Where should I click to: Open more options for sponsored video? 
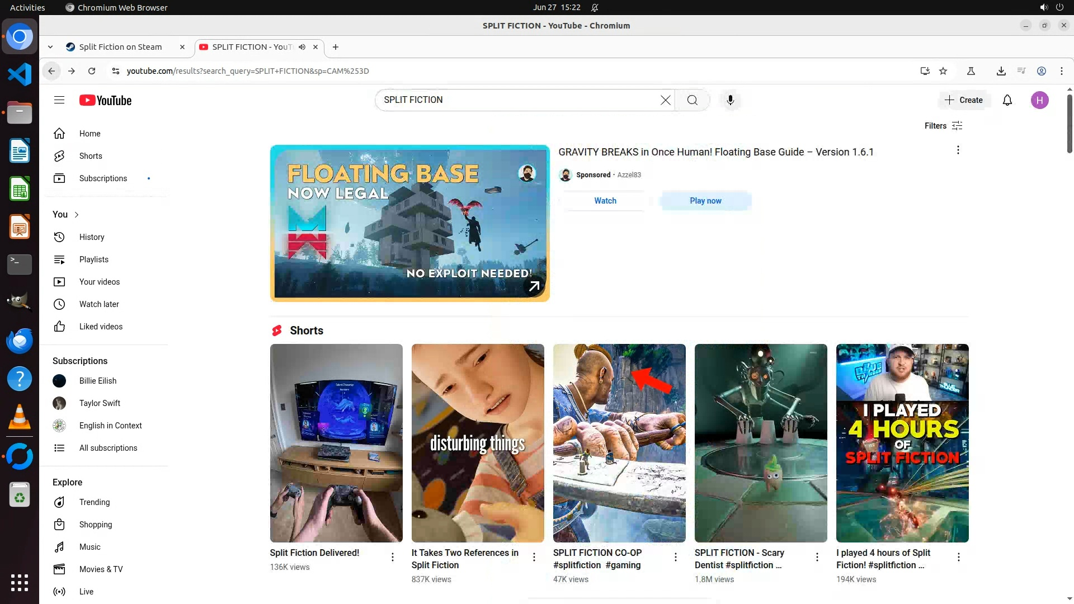pyautogui.click(x=958, y=150)
